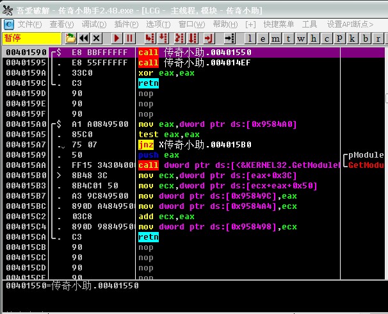Click the disassembly pane vertical scrollbar
388x314 pixels.
[x=387, y=163]
